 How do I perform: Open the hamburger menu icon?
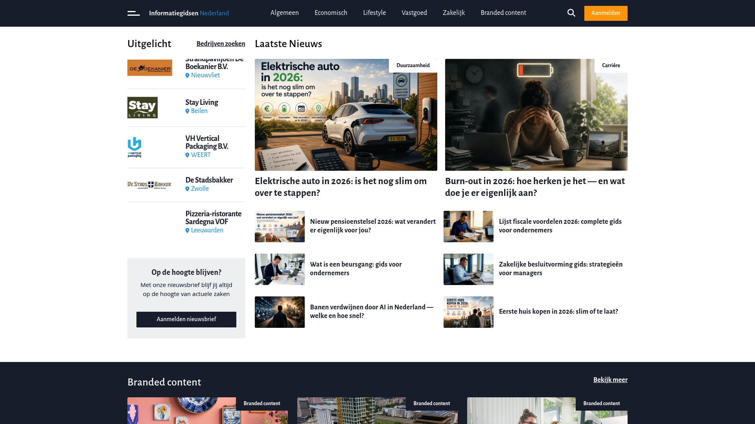[134, 13]
